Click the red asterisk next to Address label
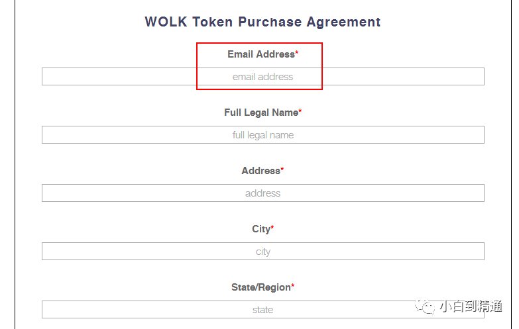This screenshot has height=329, width=519. [282, 169]
